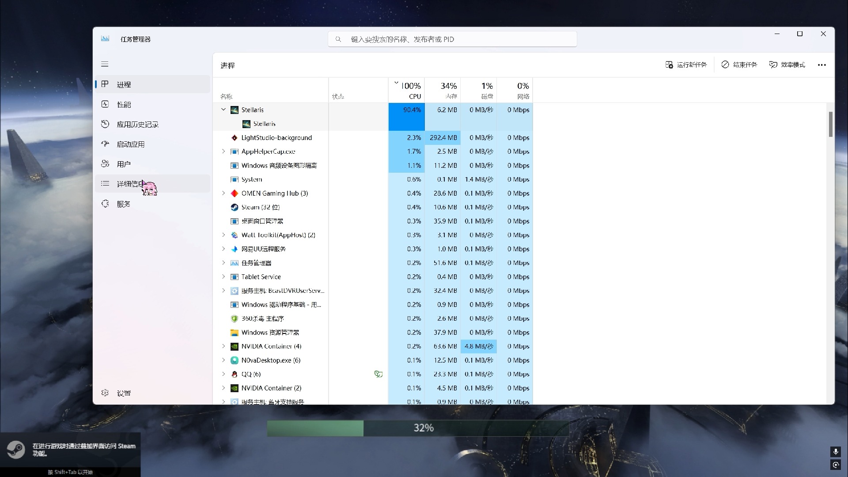Open the Users (用户) page

click(123, 164)
